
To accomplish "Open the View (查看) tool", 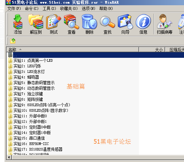I will 71,24.
